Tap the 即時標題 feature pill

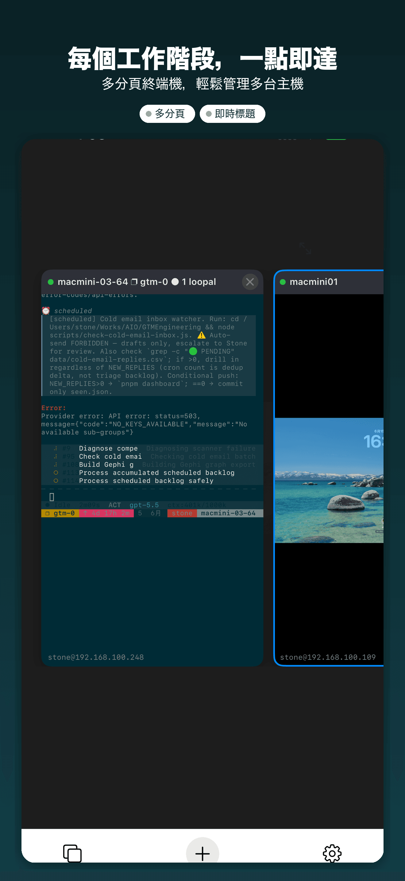tap(232, 114)
